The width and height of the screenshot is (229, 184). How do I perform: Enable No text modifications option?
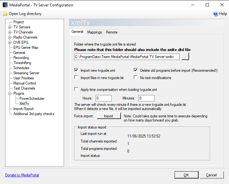coord(136,77)
